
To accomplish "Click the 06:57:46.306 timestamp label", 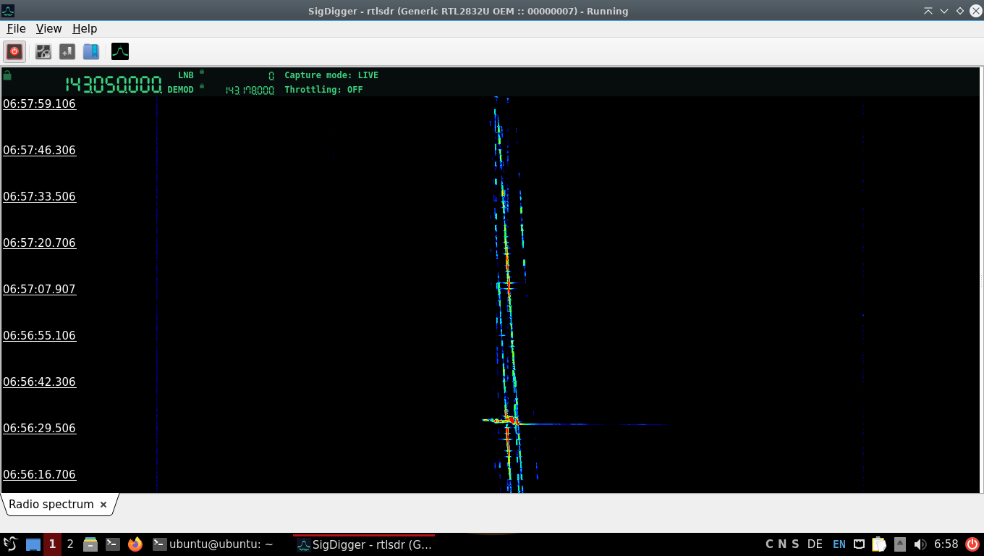I will pos(39,151).
